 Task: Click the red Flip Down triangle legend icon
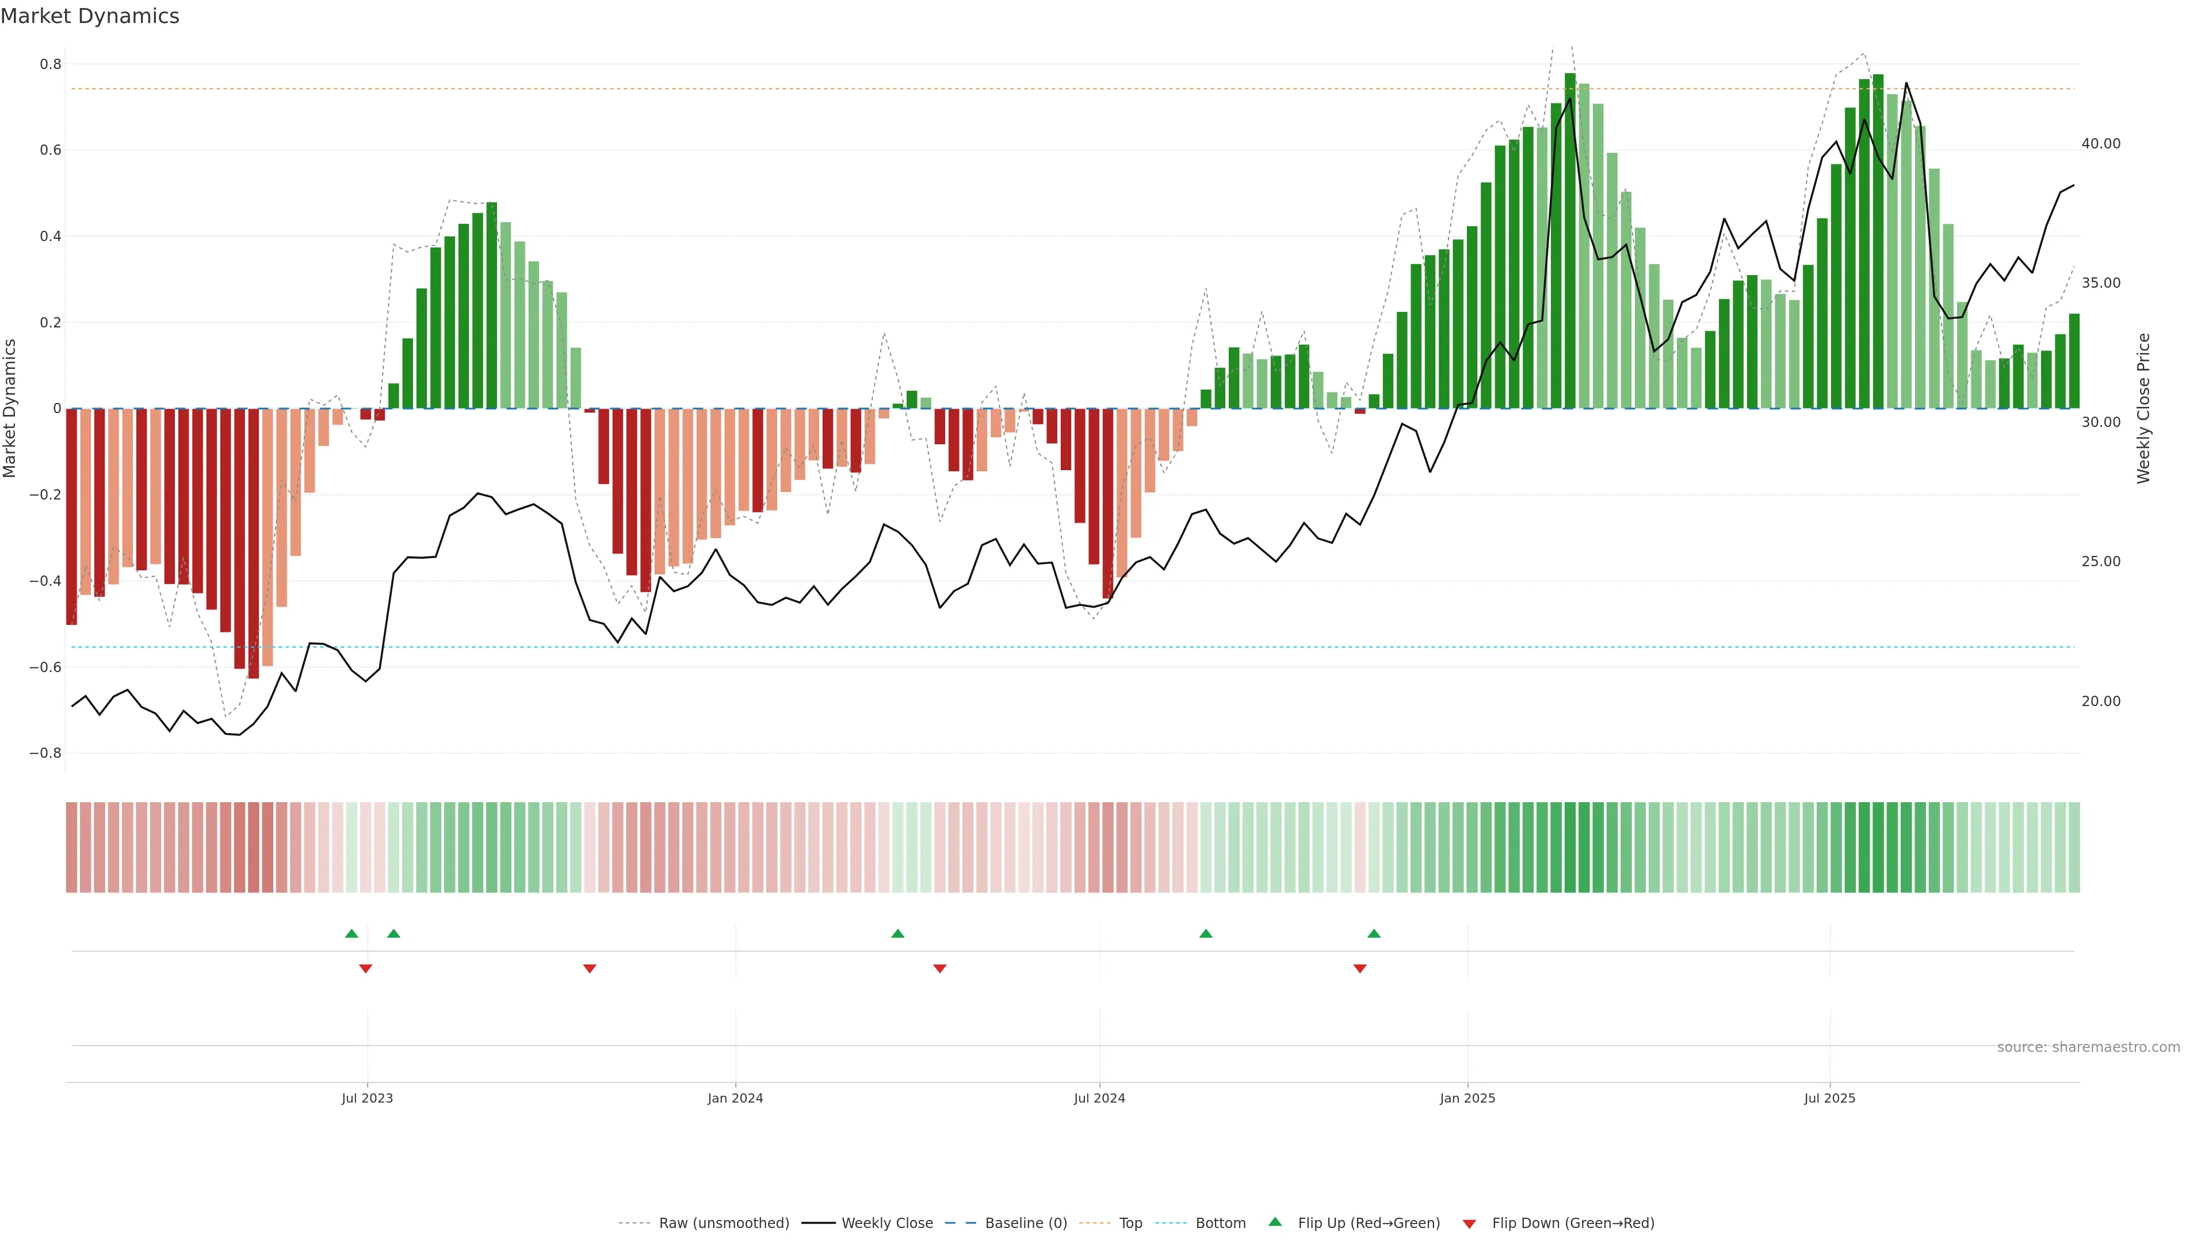[1469, 1223]
